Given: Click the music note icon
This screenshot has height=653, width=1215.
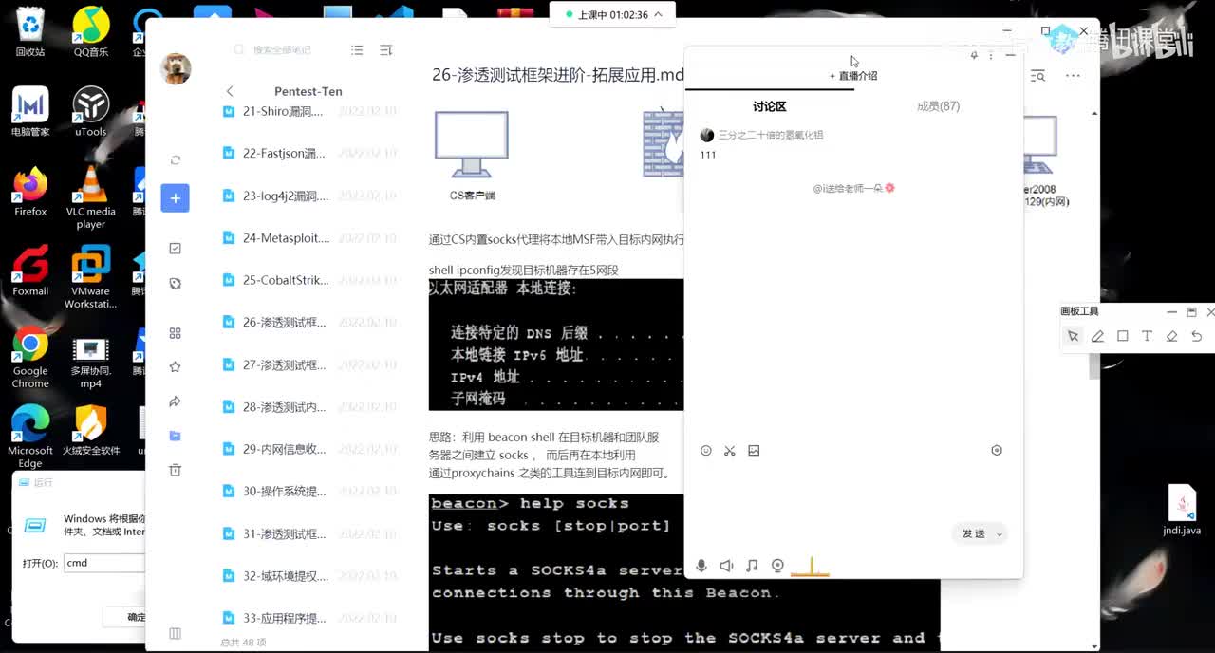Looking at the screenshot, I should 752,566.
